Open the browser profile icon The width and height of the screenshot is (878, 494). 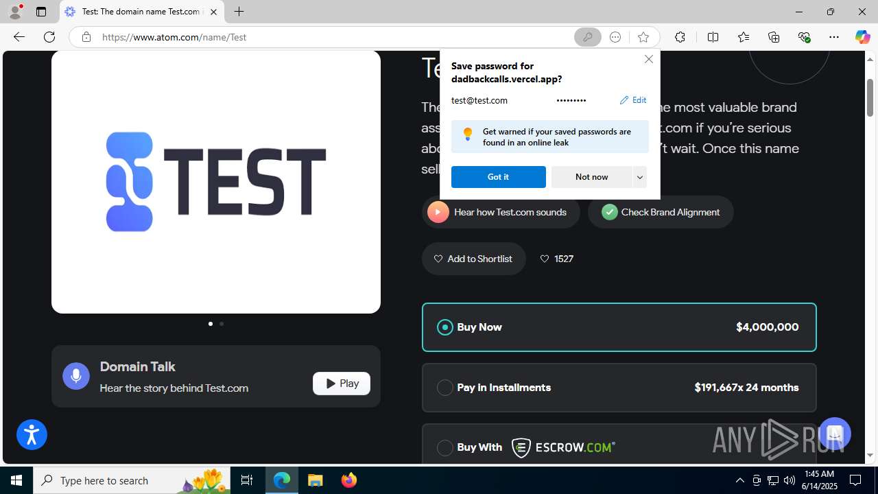coord(14,12)
